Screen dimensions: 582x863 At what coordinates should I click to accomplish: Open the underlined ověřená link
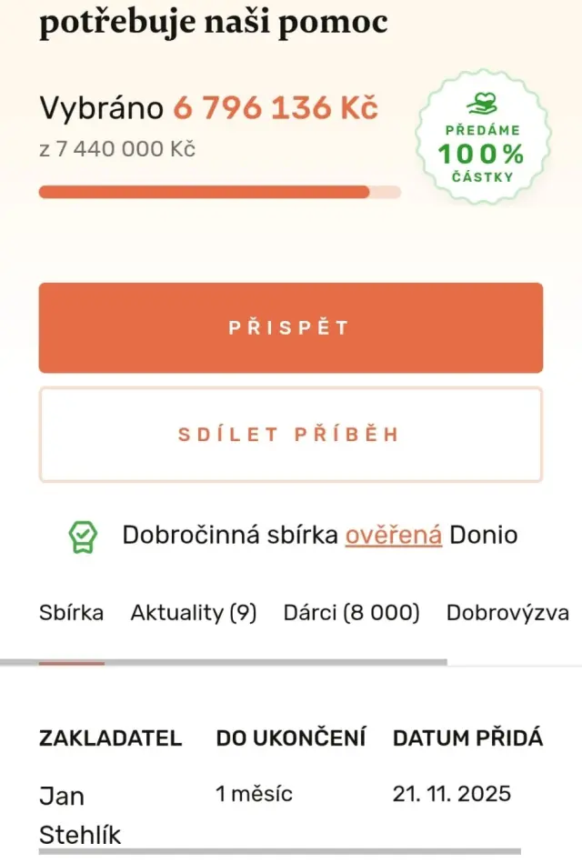393,535
